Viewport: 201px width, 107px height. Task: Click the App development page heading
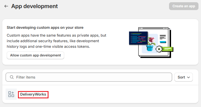(x=34, y=6)
